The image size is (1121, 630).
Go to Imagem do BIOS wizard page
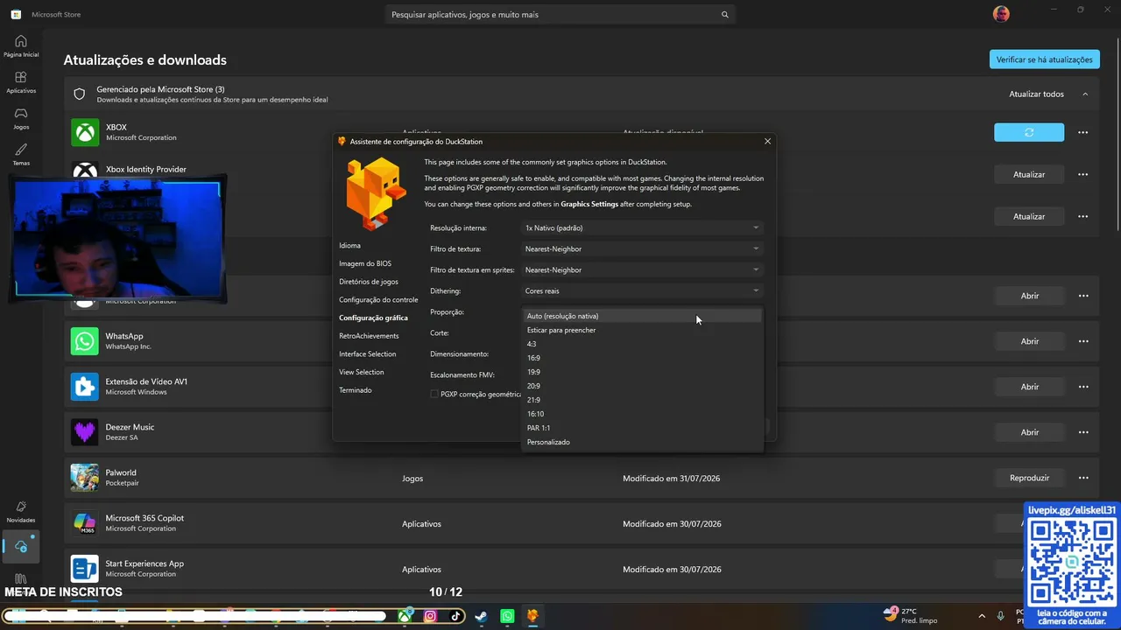tap(365, 263)
